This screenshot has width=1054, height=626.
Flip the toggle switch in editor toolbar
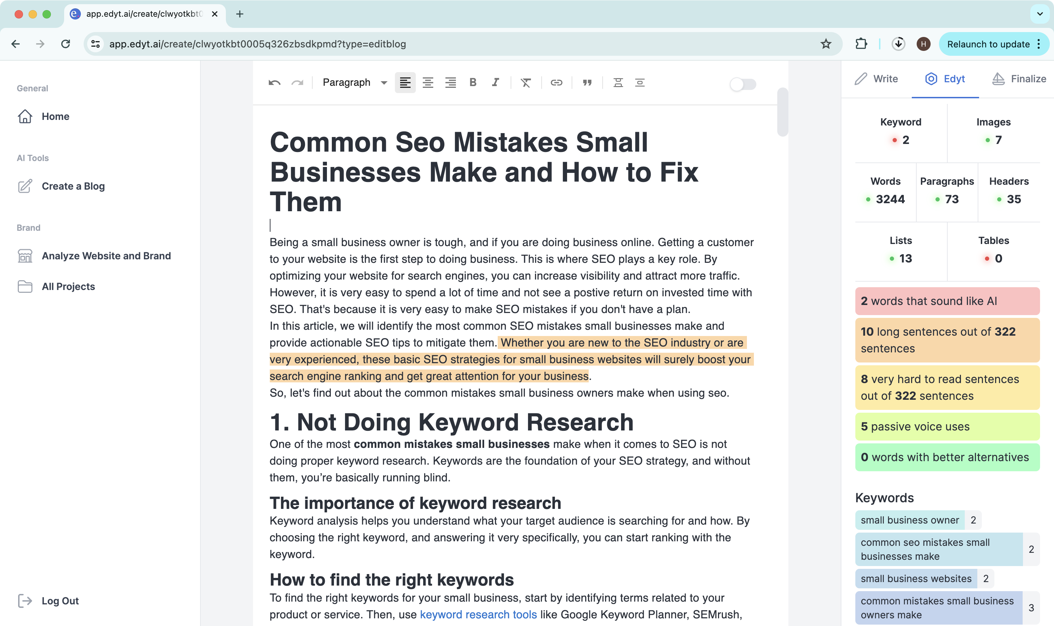(743, 84)
